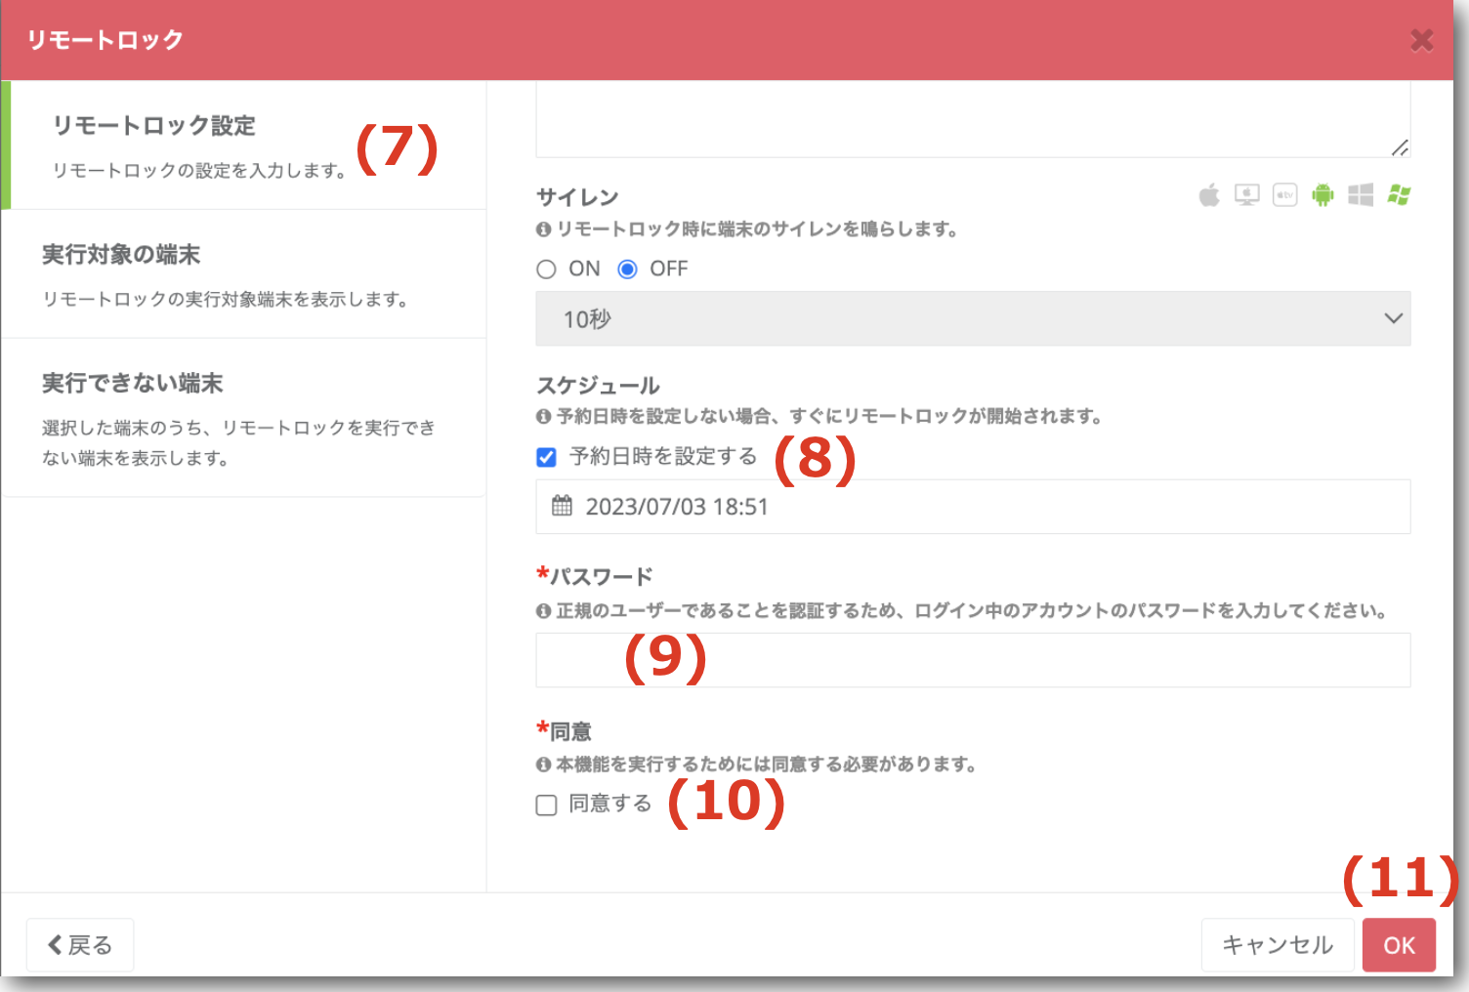The height and width of the screenshot is (992, 1469).
Task: Open the 10秒 siren duration dropdown
Action: [x=973, y=318]
